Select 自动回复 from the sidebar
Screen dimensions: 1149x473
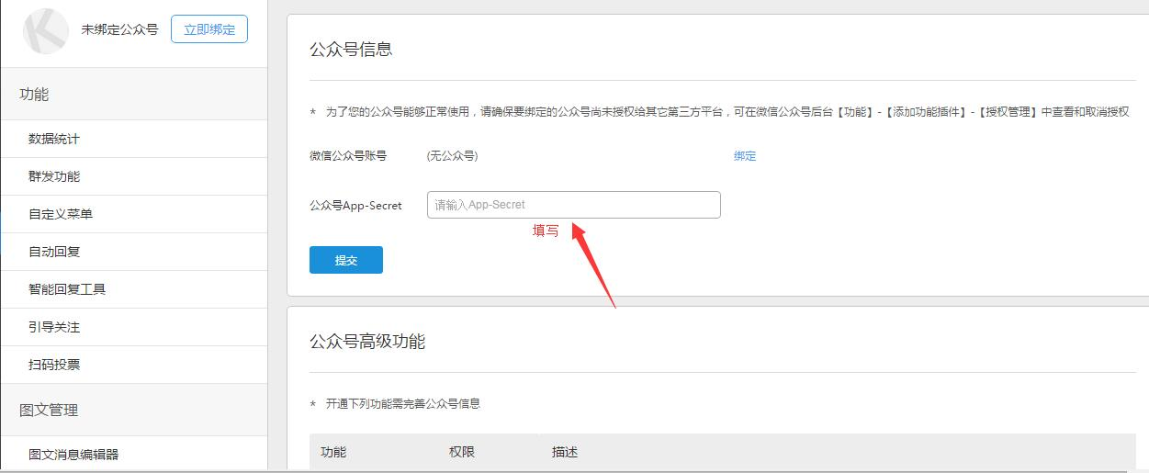coord(54,252)
